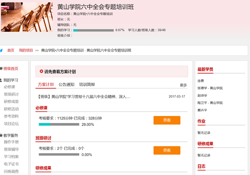The height and width of the screenshot is (175, 250).
Task: Go to 首页 in the breadcrumb
Action: point(11,50)
